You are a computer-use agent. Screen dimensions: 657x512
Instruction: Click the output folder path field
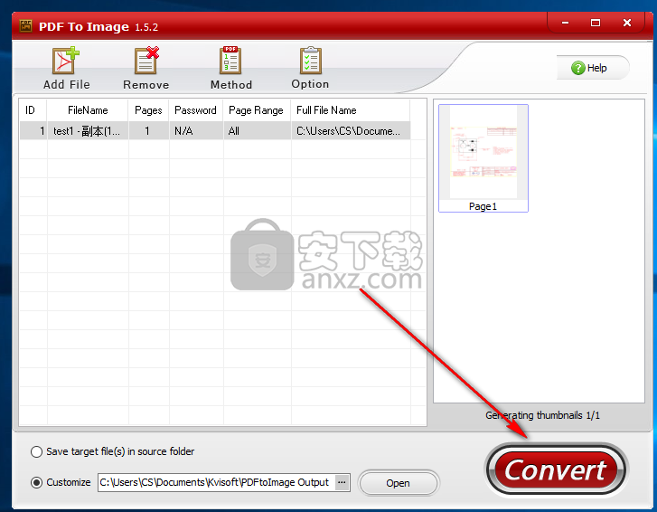[215, 482]
